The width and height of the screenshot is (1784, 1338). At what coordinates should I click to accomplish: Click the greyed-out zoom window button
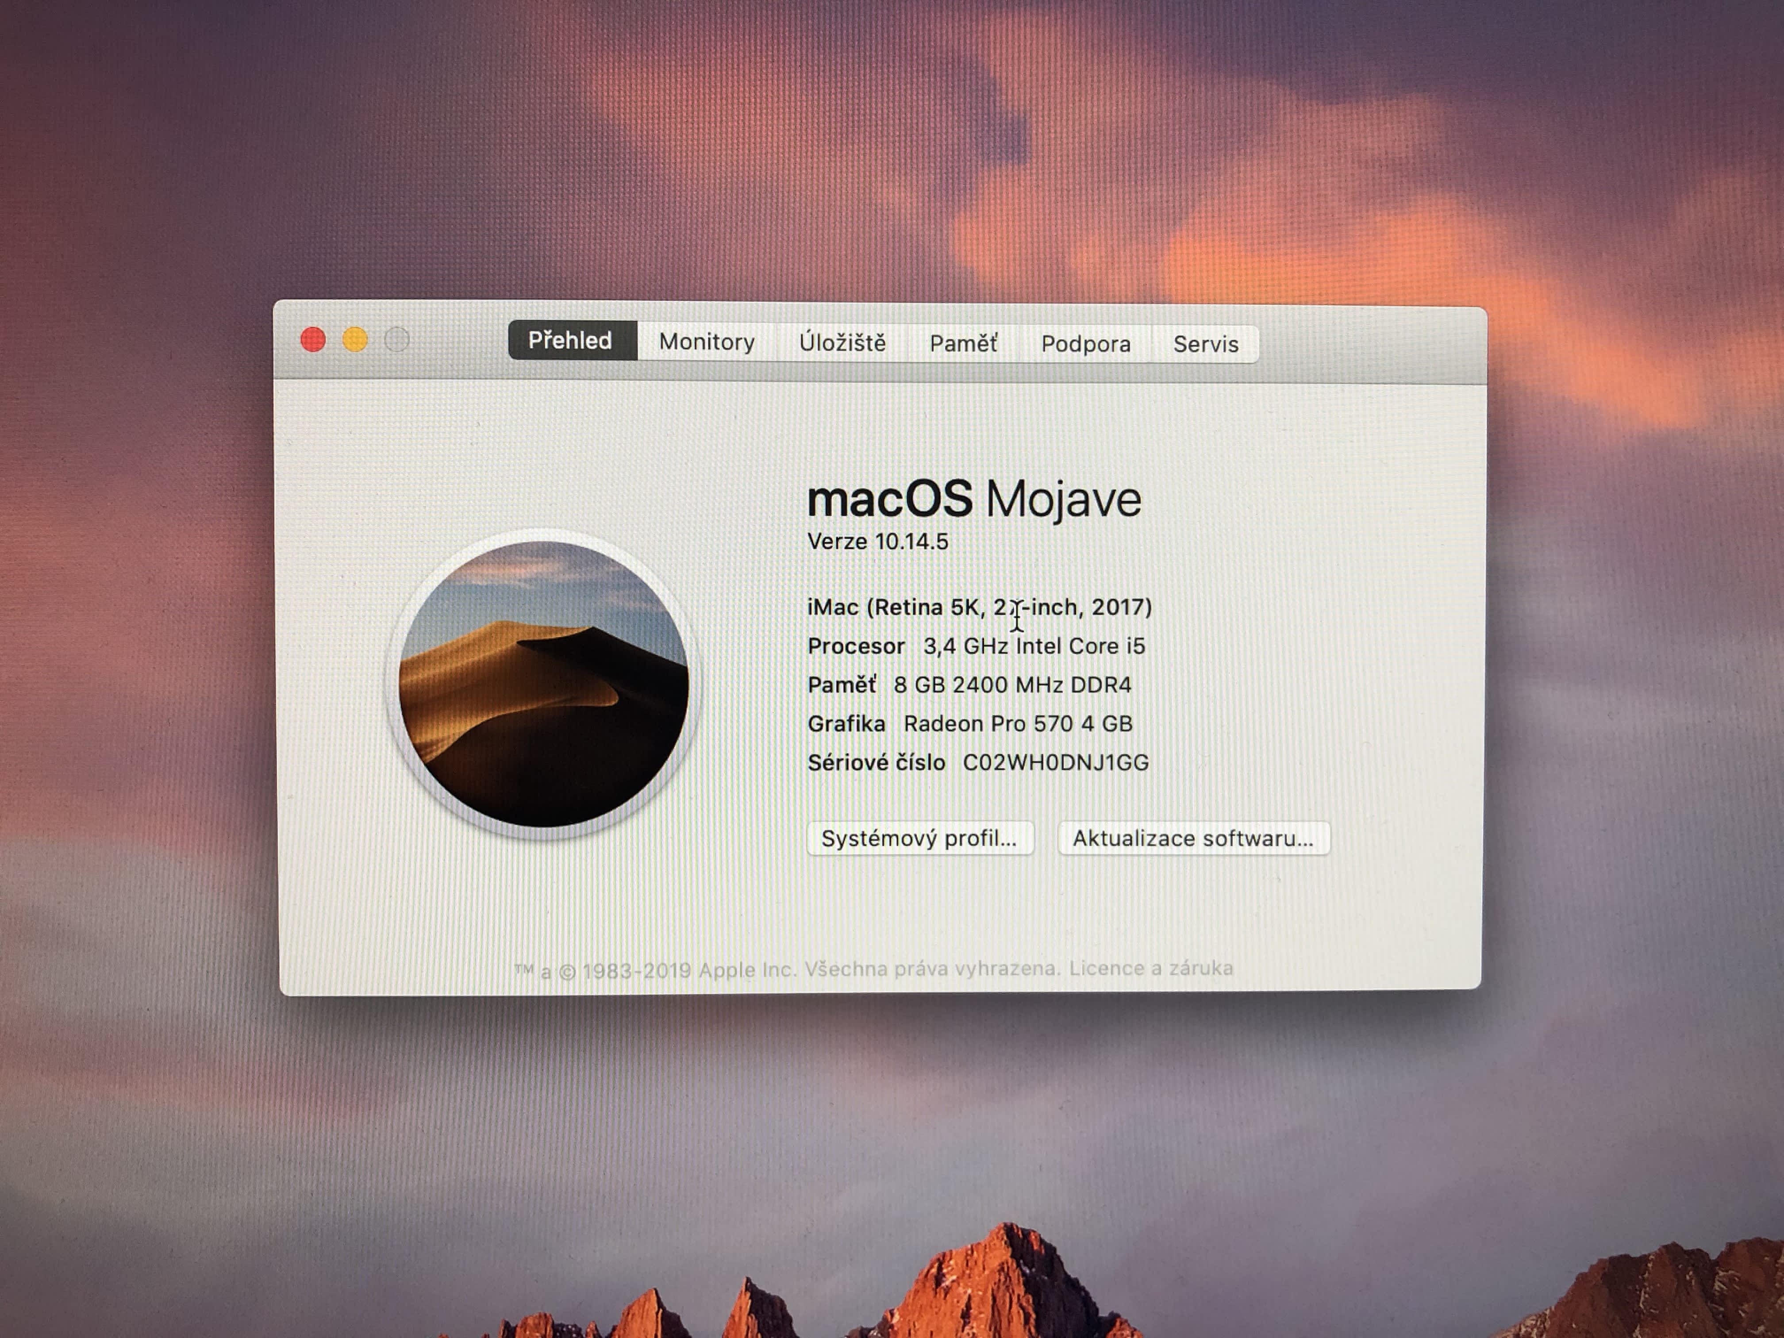click(397, 339)
